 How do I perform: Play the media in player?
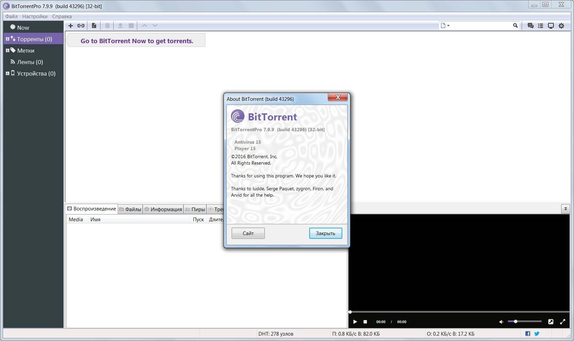tap(355, 322)
